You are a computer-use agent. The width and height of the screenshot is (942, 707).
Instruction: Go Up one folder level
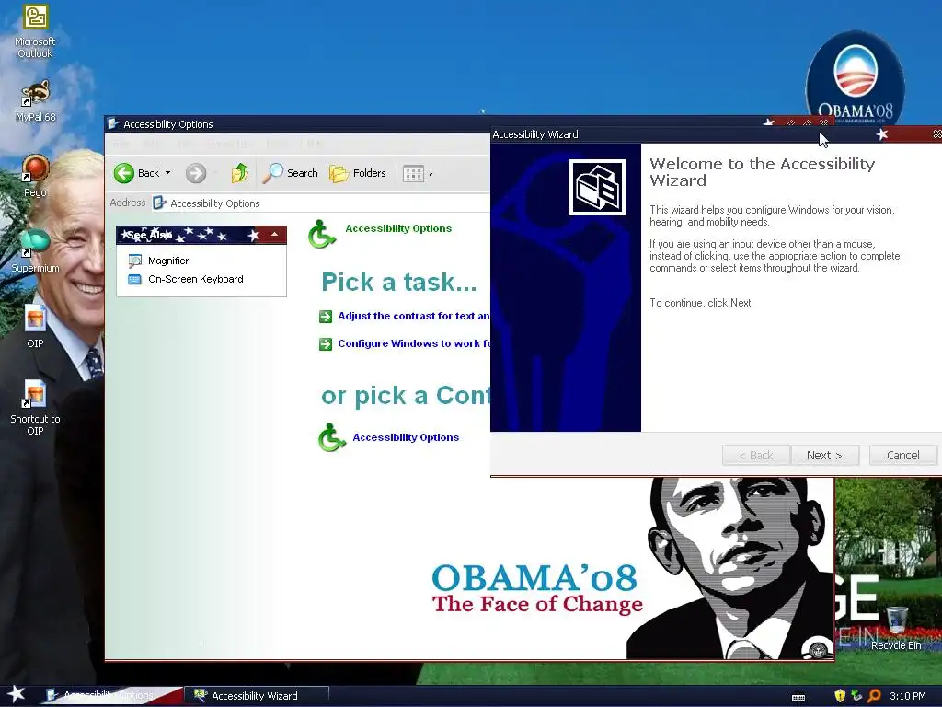coord(240,173)
